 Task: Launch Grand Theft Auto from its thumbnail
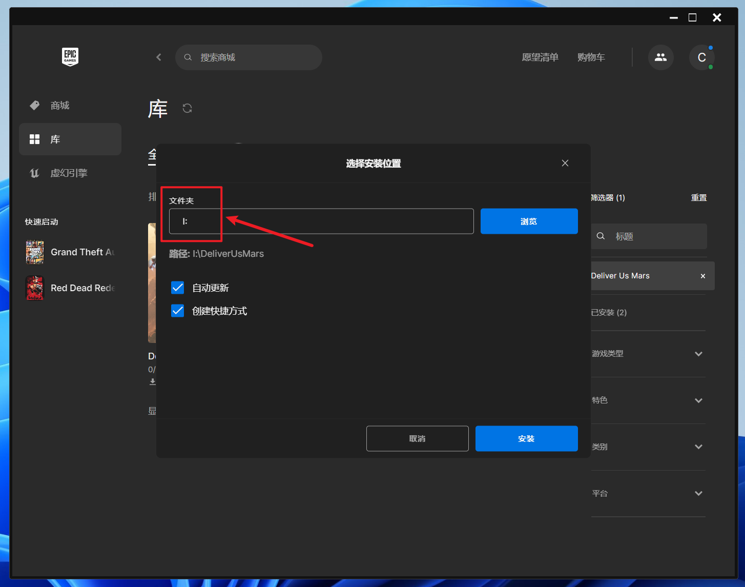pyautogui.click(x=35, y=252)
